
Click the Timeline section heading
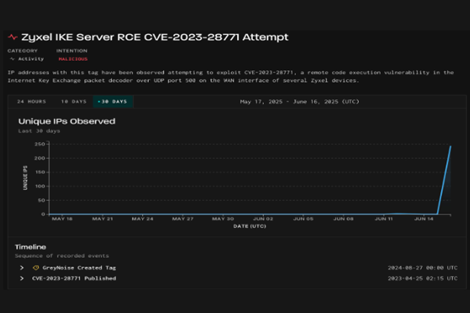coord(31,247)
